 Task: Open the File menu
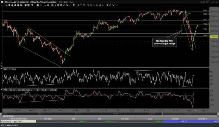pyautogui.click(x=61, y=2)
